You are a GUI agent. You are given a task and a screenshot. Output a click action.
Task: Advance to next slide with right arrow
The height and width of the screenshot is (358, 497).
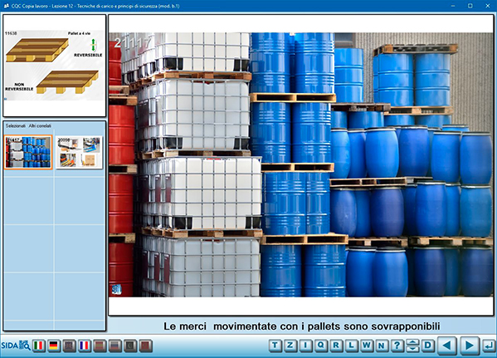(469, 346)
